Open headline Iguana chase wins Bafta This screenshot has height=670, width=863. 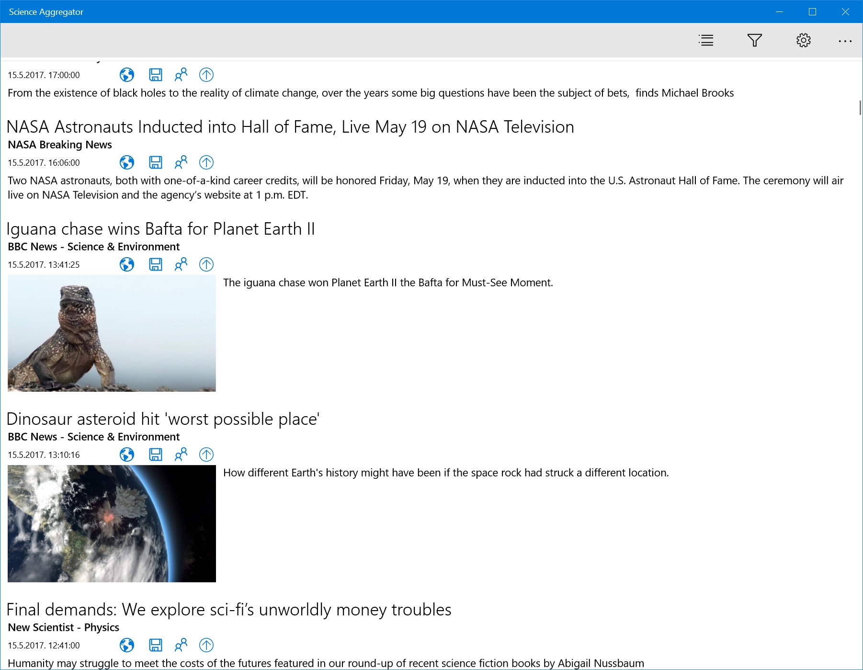(x=160, y=229)
